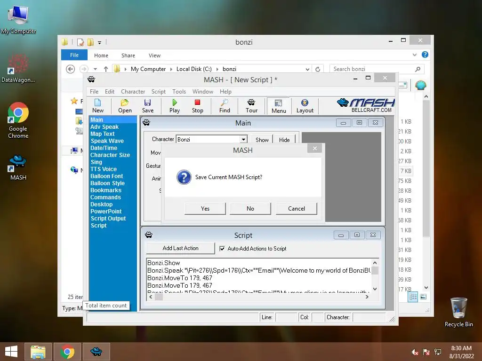Stop playback with the Stop icon
The width and height of the screenshot is (482, 361).
tap(197, 106)
